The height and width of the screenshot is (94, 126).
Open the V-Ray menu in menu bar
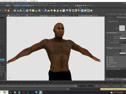(x=46, y=3)
